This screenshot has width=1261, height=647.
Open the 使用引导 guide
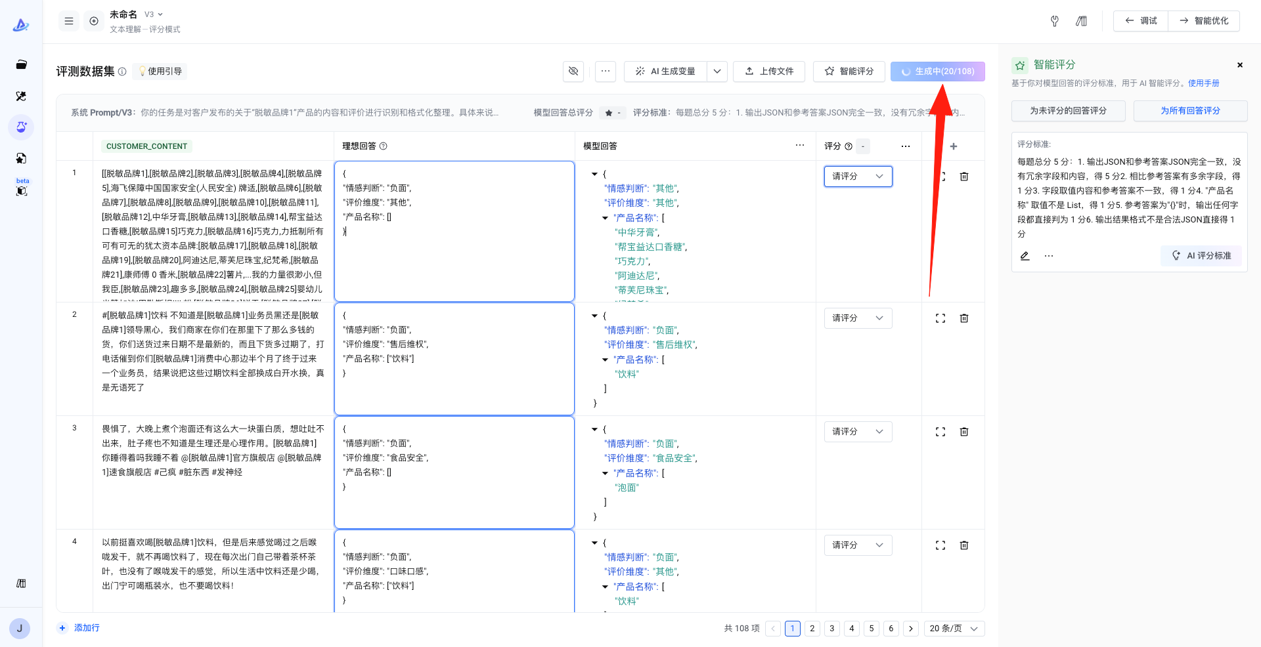point(160,72)
